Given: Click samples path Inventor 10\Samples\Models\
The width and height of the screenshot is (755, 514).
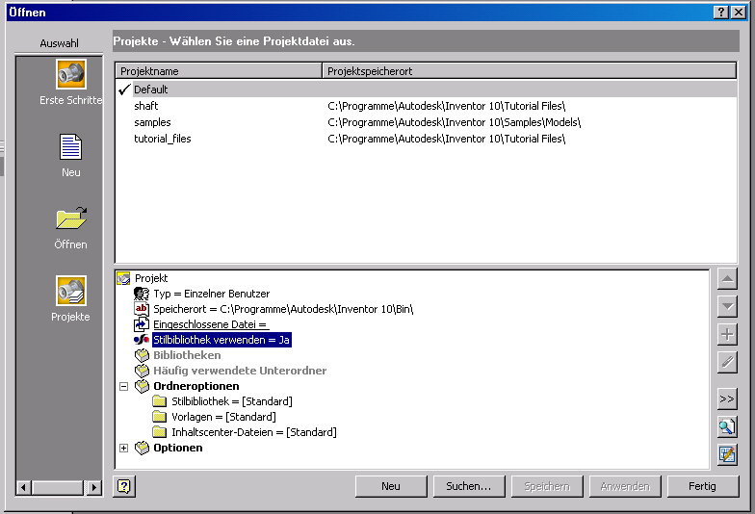Looking at the screenshot, I should tap(455, 122).
